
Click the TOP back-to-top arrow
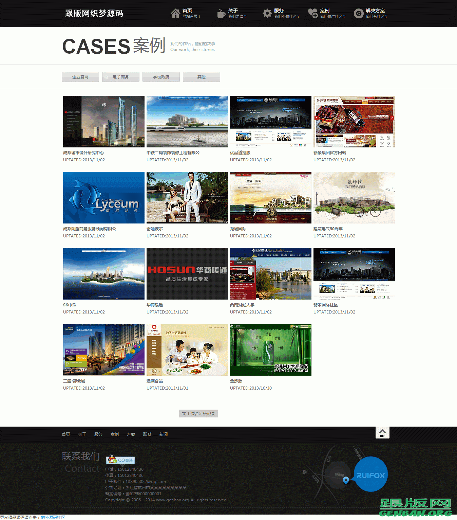point(382,432)
